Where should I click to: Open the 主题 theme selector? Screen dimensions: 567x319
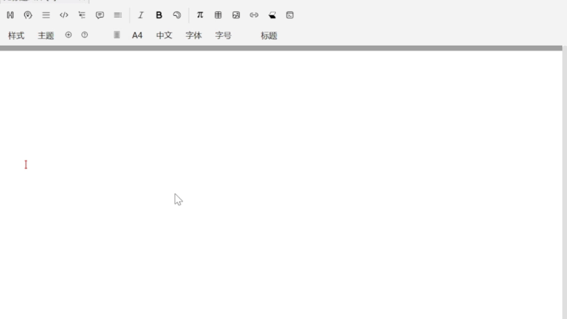(x=46, y=35)
